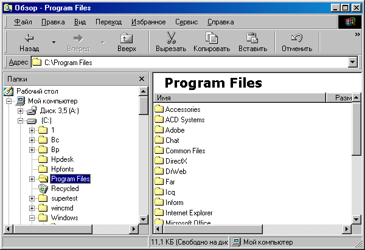Maximize the Обзор window
365x250 pixels.
[345, 8]
